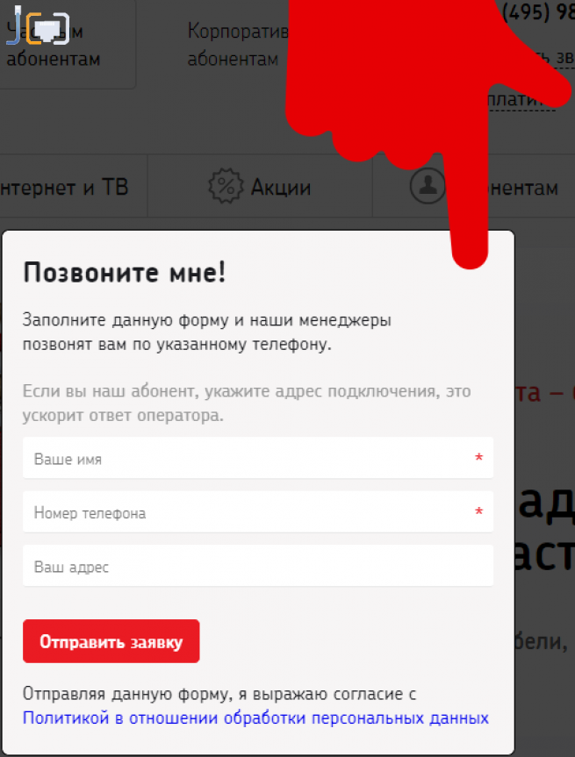Click red asterisk in Ваше имя field
The image size is (575, 757).
pos(478,457)
